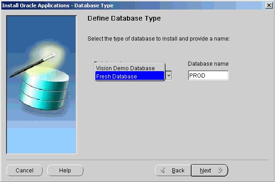
Task: Proceed with the Next button
Action: click(209, 170)
